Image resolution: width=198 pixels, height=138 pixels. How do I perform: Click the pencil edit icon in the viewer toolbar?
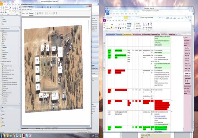click(x=56, y=13)
